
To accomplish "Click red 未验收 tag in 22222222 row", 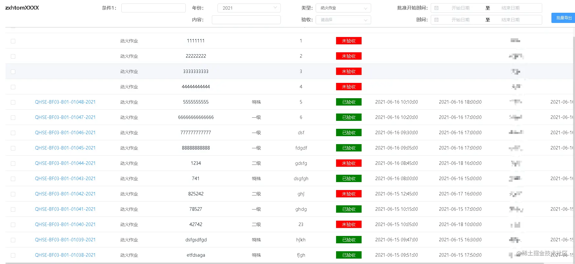I will (349, 56).
